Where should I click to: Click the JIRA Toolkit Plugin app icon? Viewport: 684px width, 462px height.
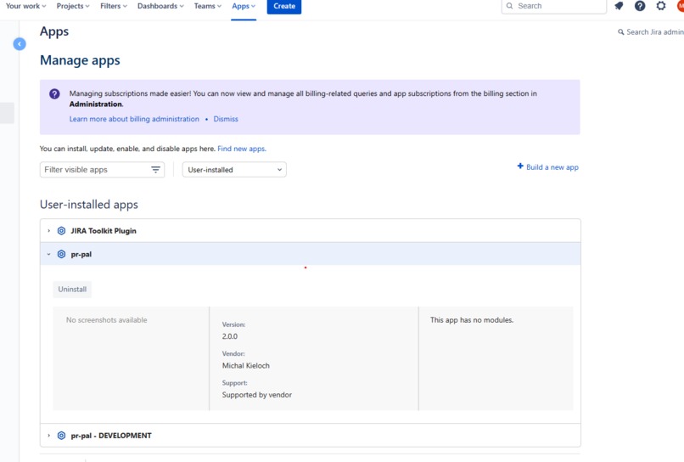[61, 230]
